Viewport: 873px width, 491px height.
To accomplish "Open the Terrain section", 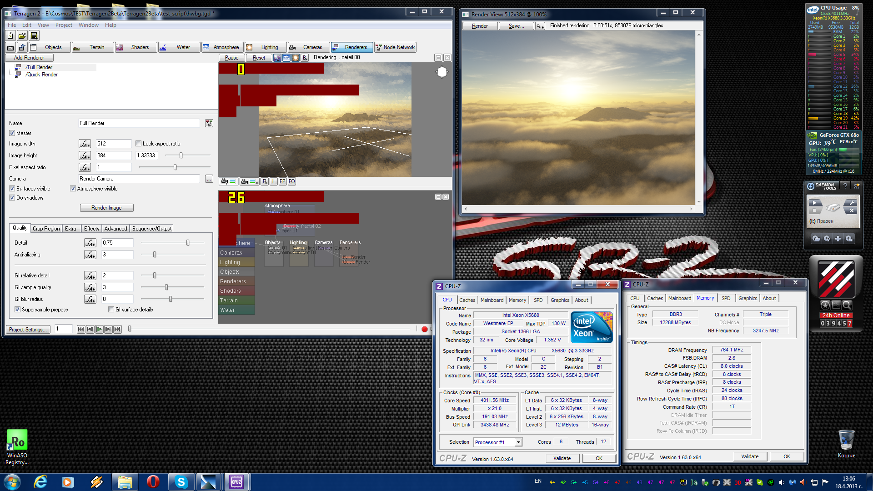I will pos(93,47).
